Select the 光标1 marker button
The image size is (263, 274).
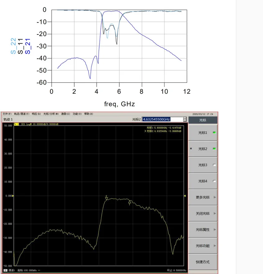pyautogui.click(x=203, y=132)
